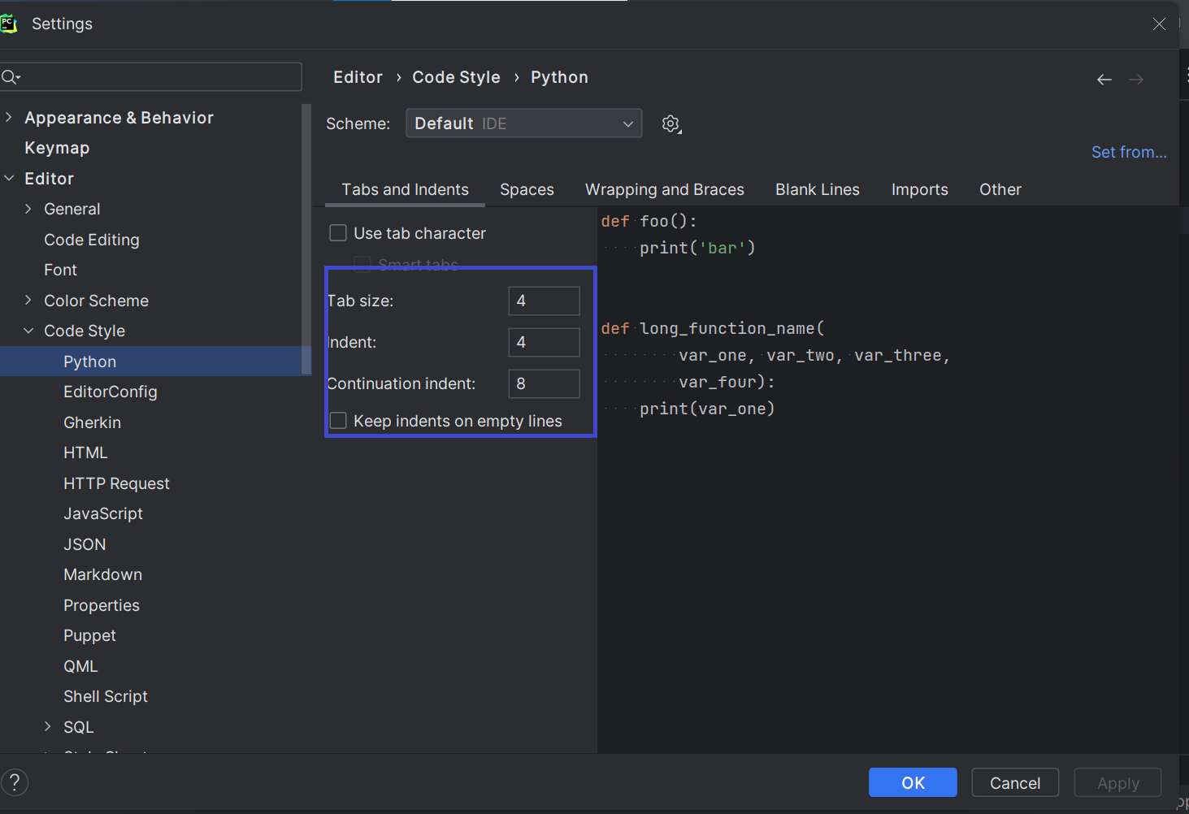
Task: Open the Wrapping and Braces tab
Action: click(665, 189)
